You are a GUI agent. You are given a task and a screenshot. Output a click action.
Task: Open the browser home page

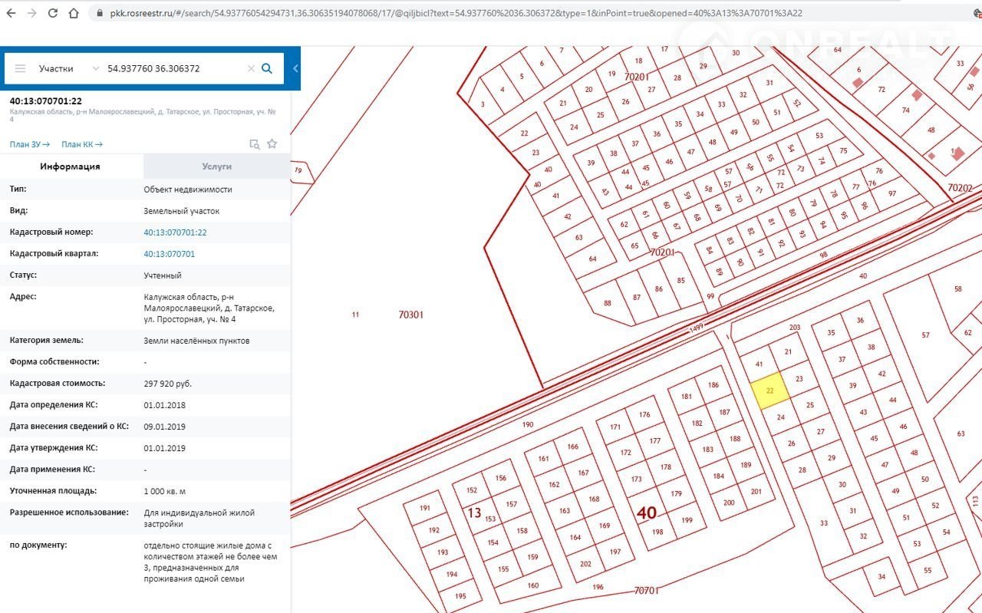coord(73,14)
